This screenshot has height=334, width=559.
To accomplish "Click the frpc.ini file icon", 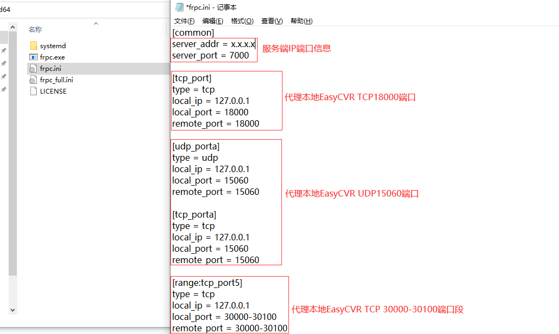I will (33, 69).
